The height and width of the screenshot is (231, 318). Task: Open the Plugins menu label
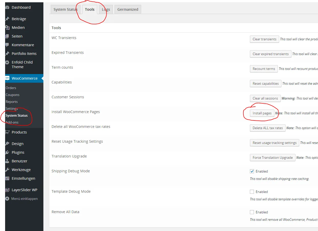18,152
